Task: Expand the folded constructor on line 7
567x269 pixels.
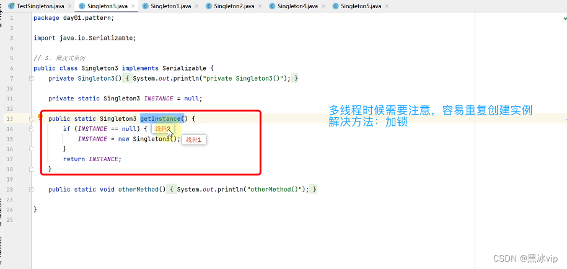Action: (32, 78)
